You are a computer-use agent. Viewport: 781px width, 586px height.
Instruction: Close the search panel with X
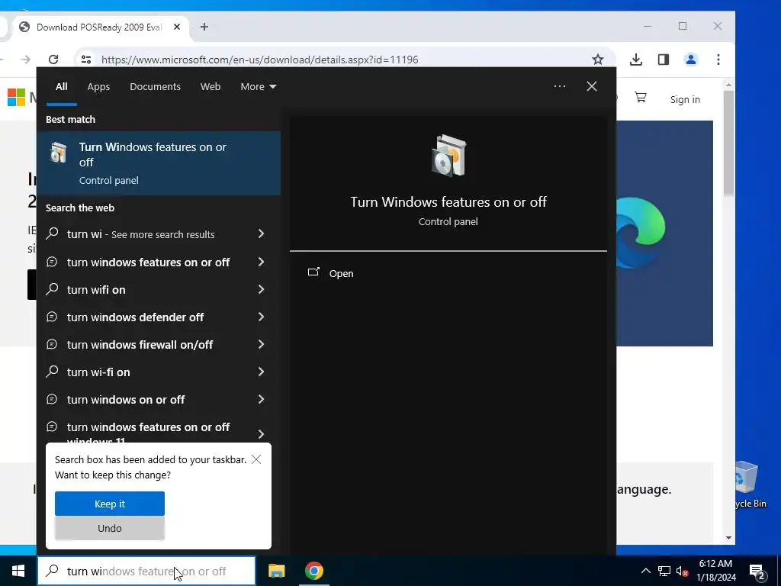591,86
